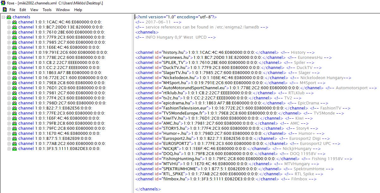This screenshot has width=380, height=193.
Task: Click the FashionTelevision.eur channel line
Action: click(243, 108)
